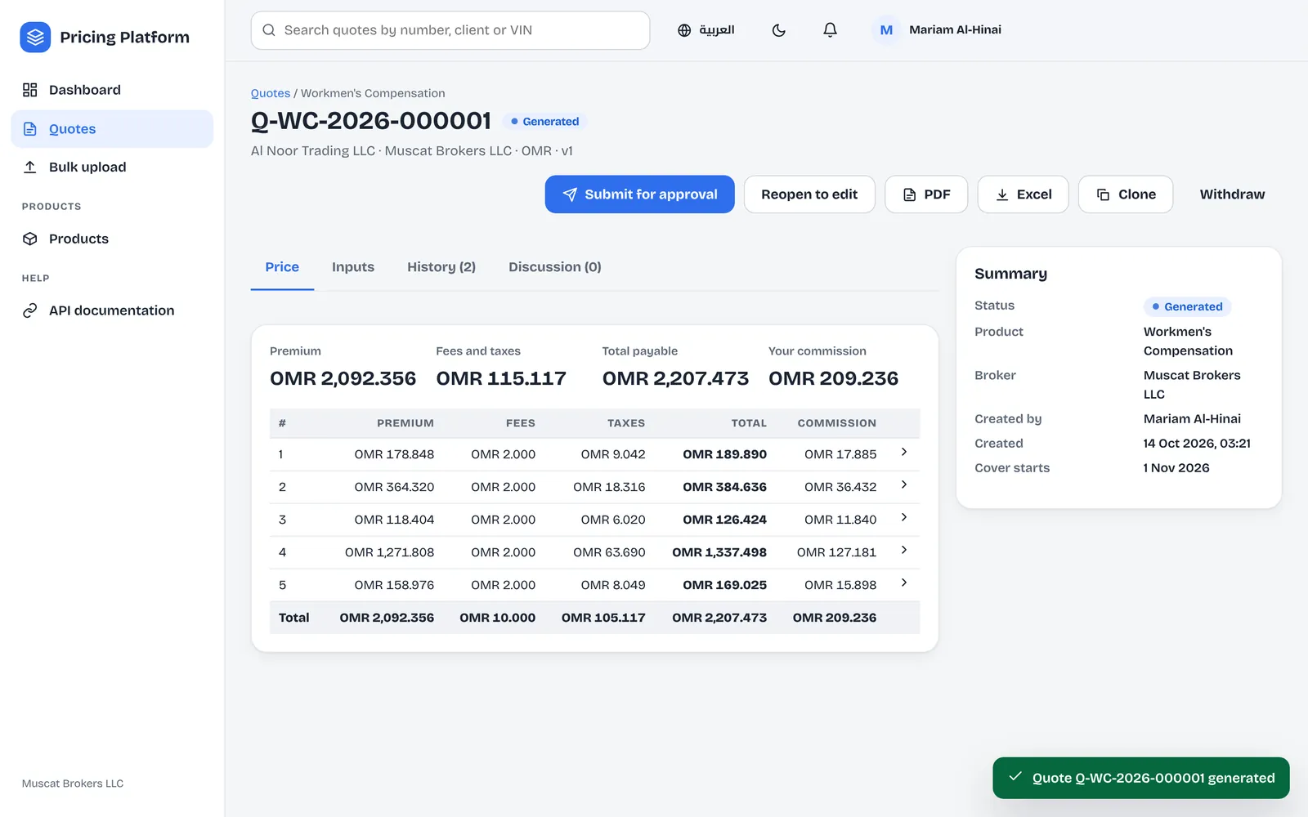Click the Pricing Platform logo icon

pos(35,37)
